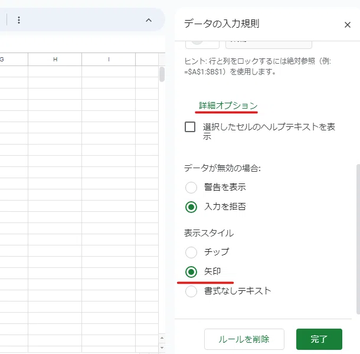
Task: Click the green 完了 button
Action: [319, 339]
